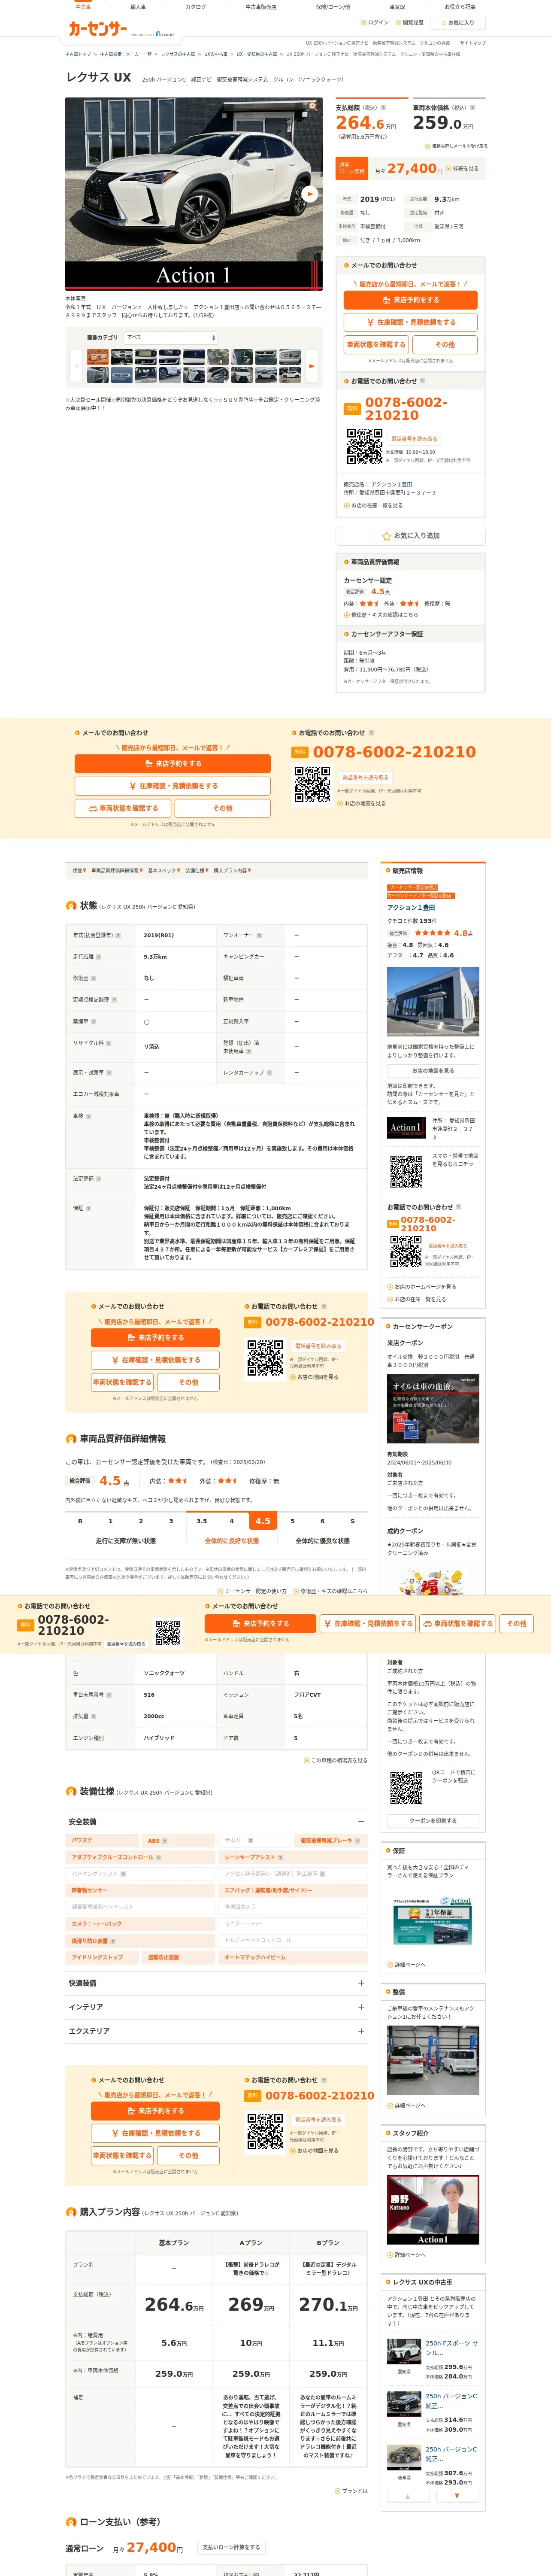The height and width of the screenshot is (2576, 551).
Task: Open the 画像カテゴリ dropdown showing すべて
Action: tap(171, 338)
